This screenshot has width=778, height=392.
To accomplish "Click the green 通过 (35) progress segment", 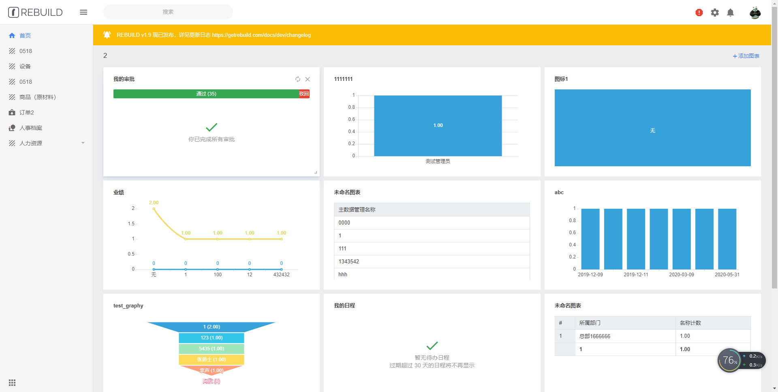I will [206, 94].
